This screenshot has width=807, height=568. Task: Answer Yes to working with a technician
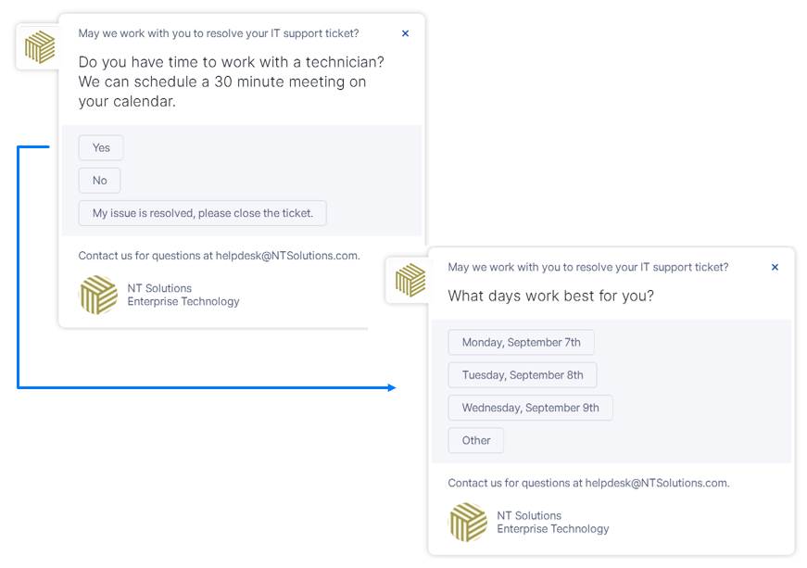coord(101,148)
